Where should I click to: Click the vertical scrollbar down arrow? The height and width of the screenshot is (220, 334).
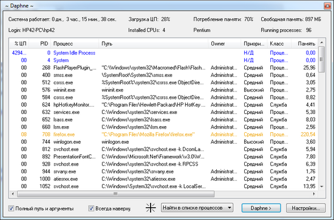click(x=322, y=187)
